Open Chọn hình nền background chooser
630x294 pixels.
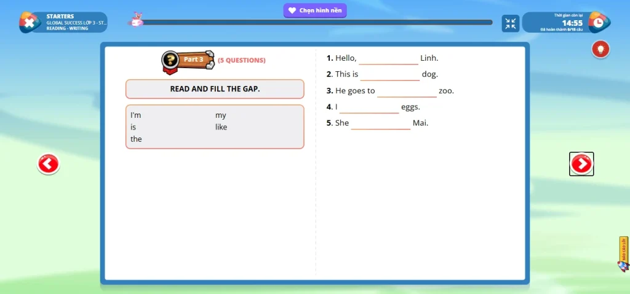tap(315, 10)
